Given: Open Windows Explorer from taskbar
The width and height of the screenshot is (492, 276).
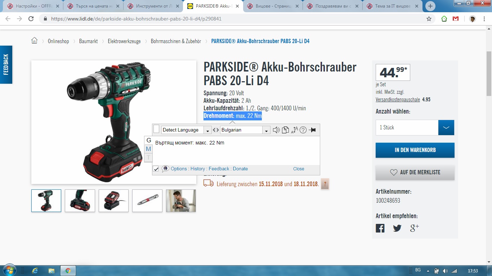Looking at the screenshot, I should (x=52, y=271).
